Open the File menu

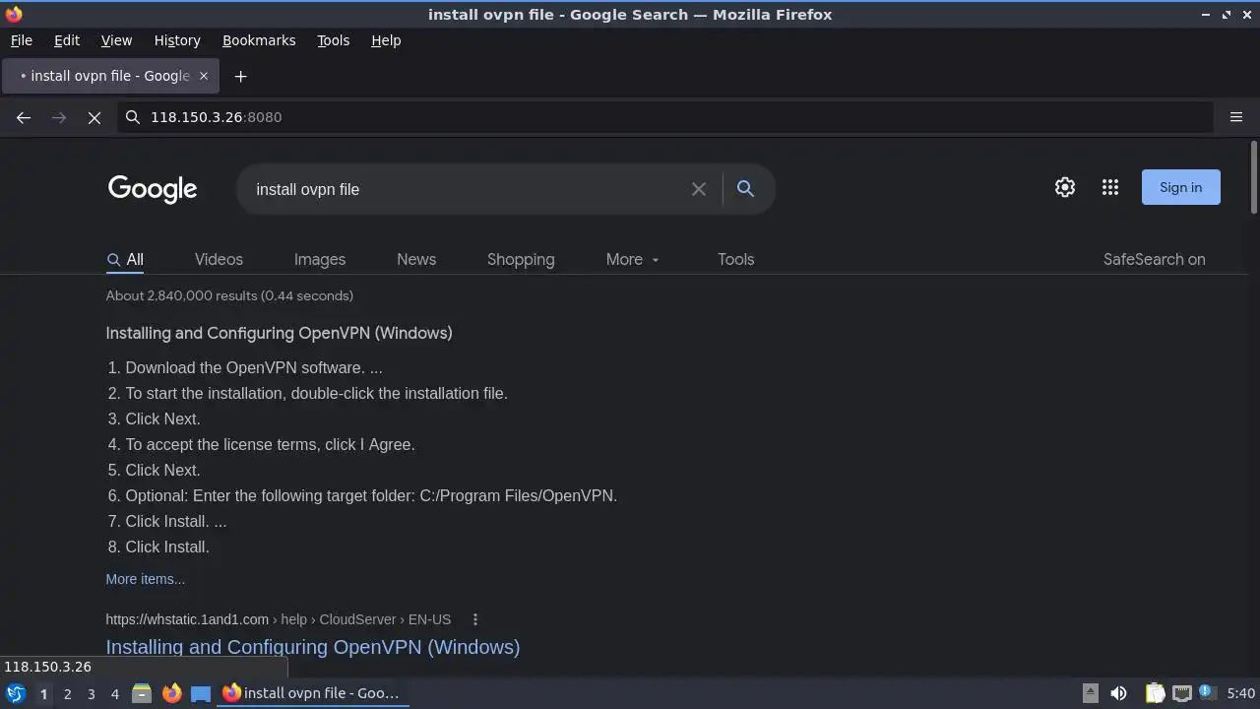coord(21,40)
